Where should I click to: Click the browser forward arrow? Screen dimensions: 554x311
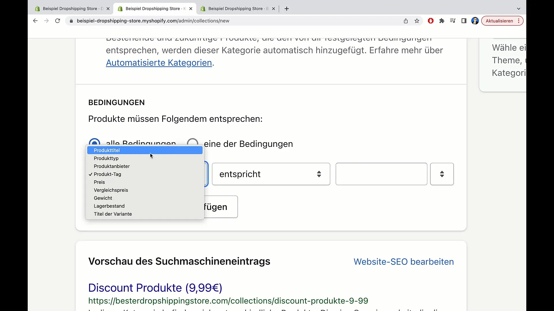point(46,21)
